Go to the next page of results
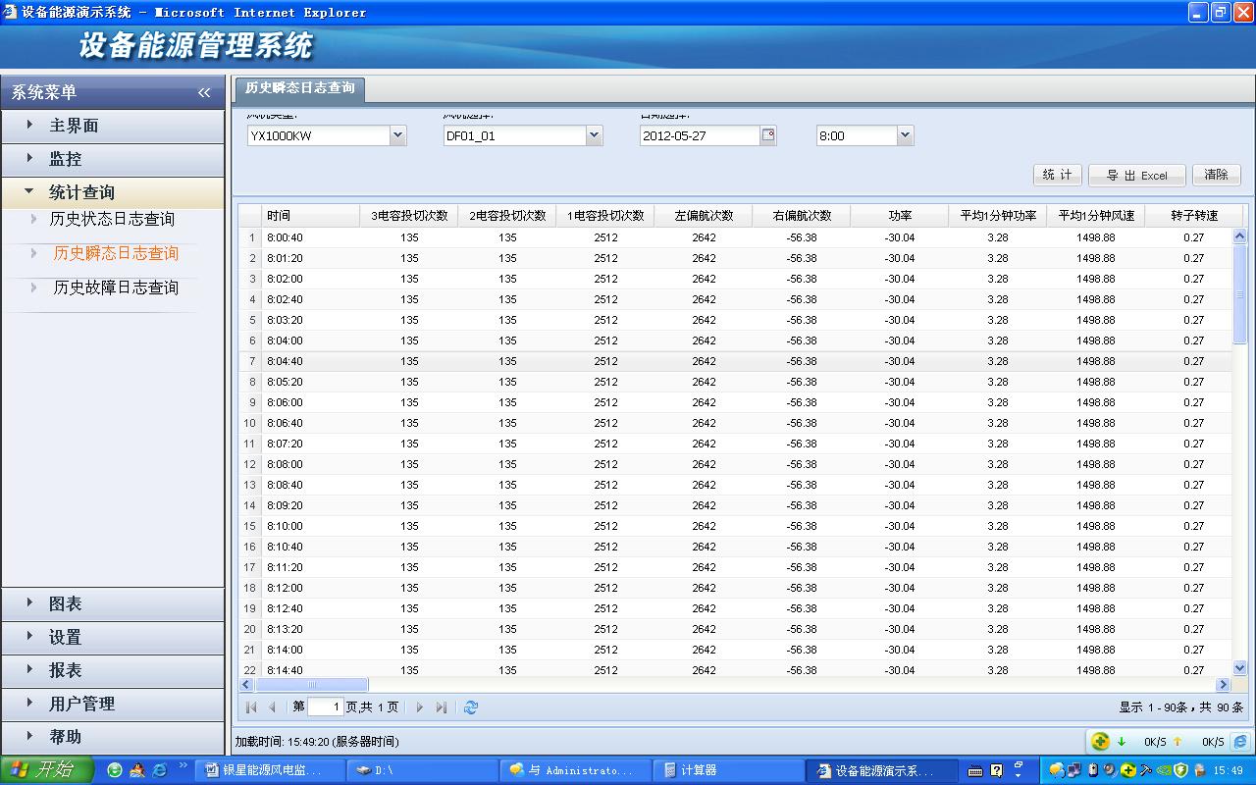Viewport: 1256px width, 785px height. click(420, 706)
